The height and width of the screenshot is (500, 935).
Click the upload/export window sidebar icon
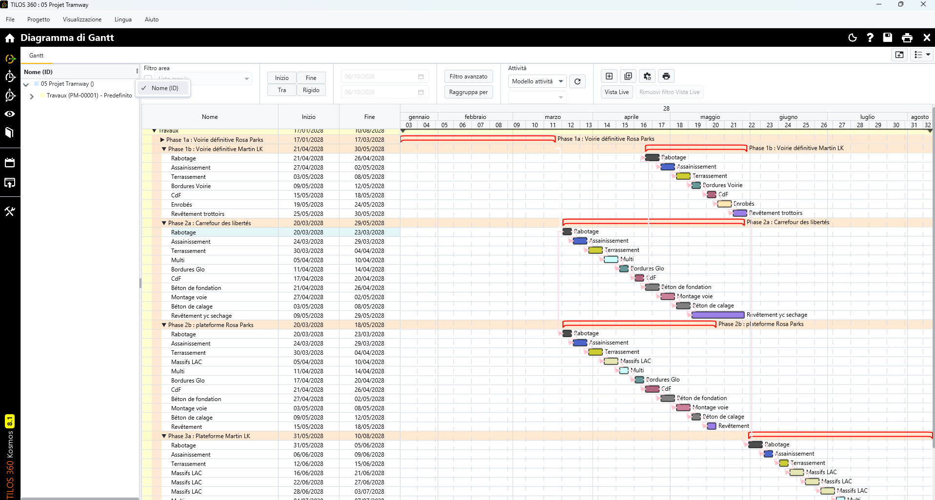click(10, 183)
